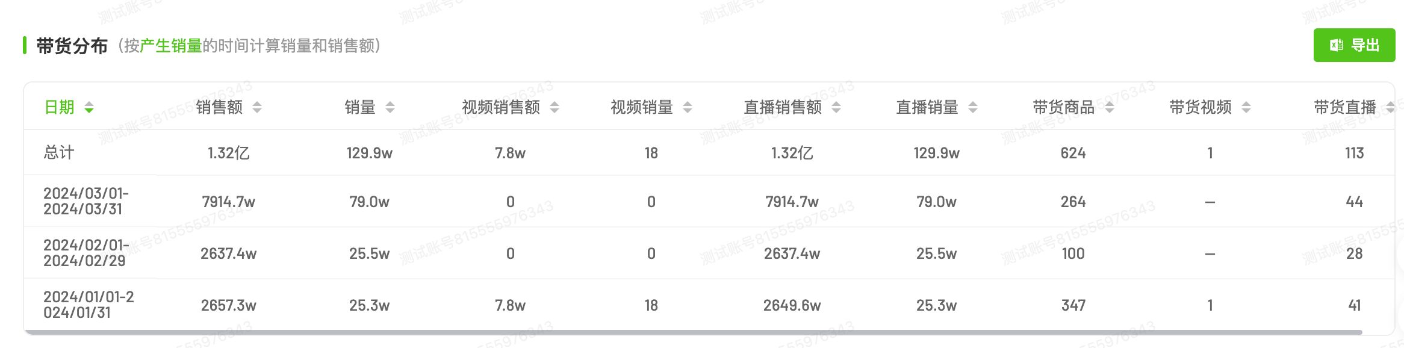
Task: Select the 2024/02/01-2024/02/29 date row
Action: pyautogui.click(x=85, y=253)
